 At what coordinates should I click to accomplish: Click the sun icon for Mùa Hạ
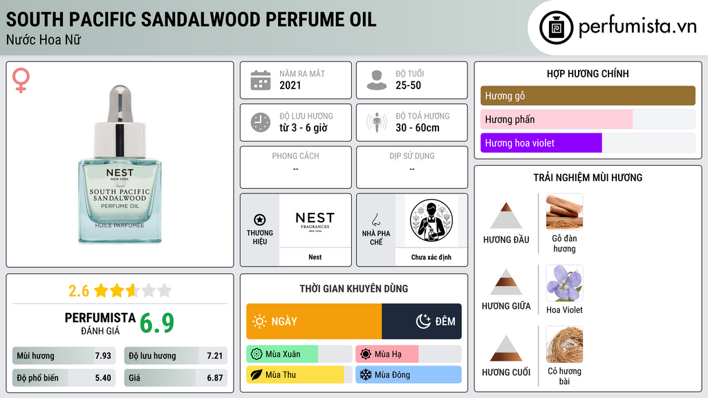pyautogui.click(x=366, y=354)
